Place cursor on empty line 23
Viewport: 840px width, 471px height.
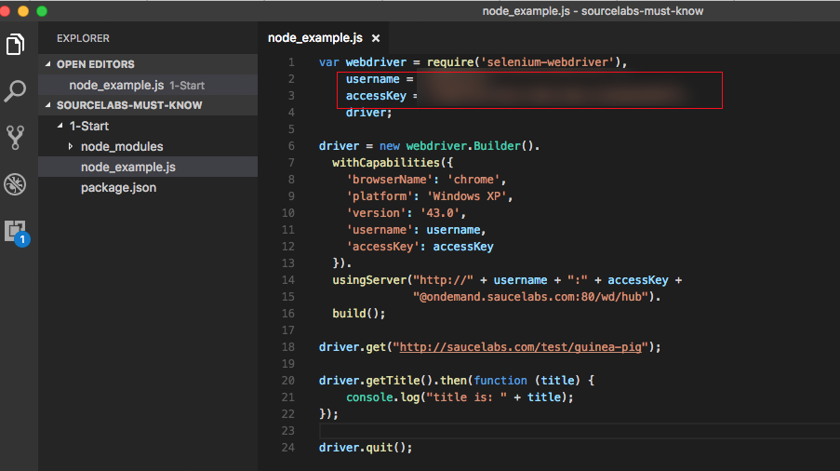pos(580,431)
